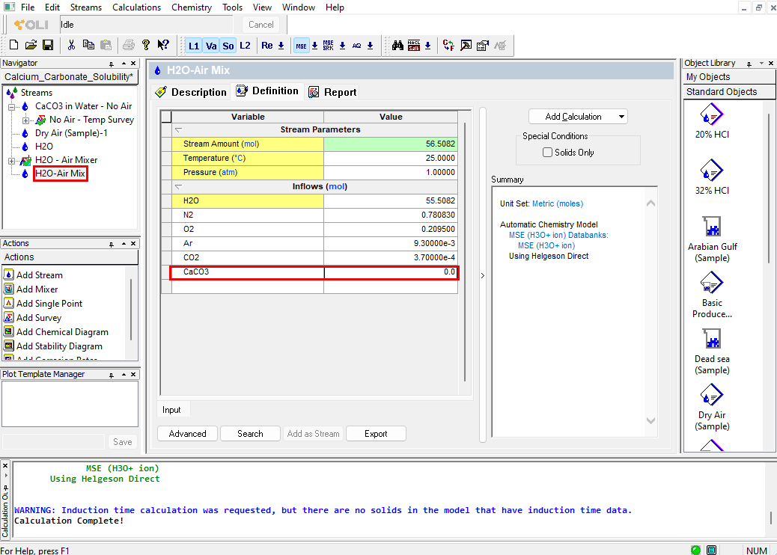Expand the No Air - Temp Survey node
The height and width of the screenshot is (555, 777).
(x=25, y=120)
